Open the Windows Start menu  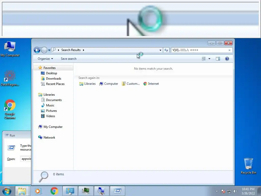[x=7, y=191]
